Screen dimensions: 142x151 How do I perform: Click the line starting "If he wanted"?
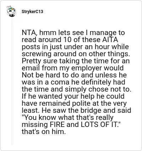click(73, 96)
